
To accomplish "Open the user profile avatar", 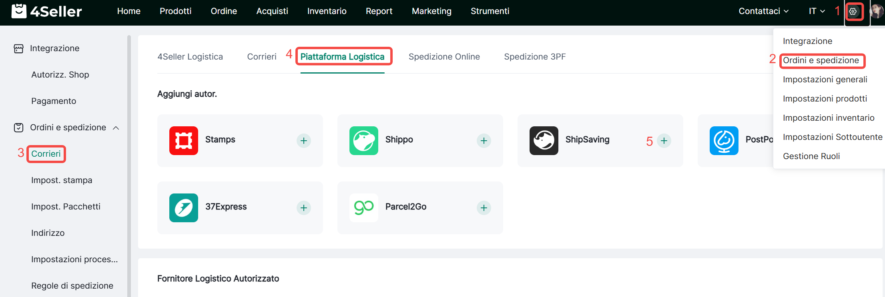I will click(876, 11).
